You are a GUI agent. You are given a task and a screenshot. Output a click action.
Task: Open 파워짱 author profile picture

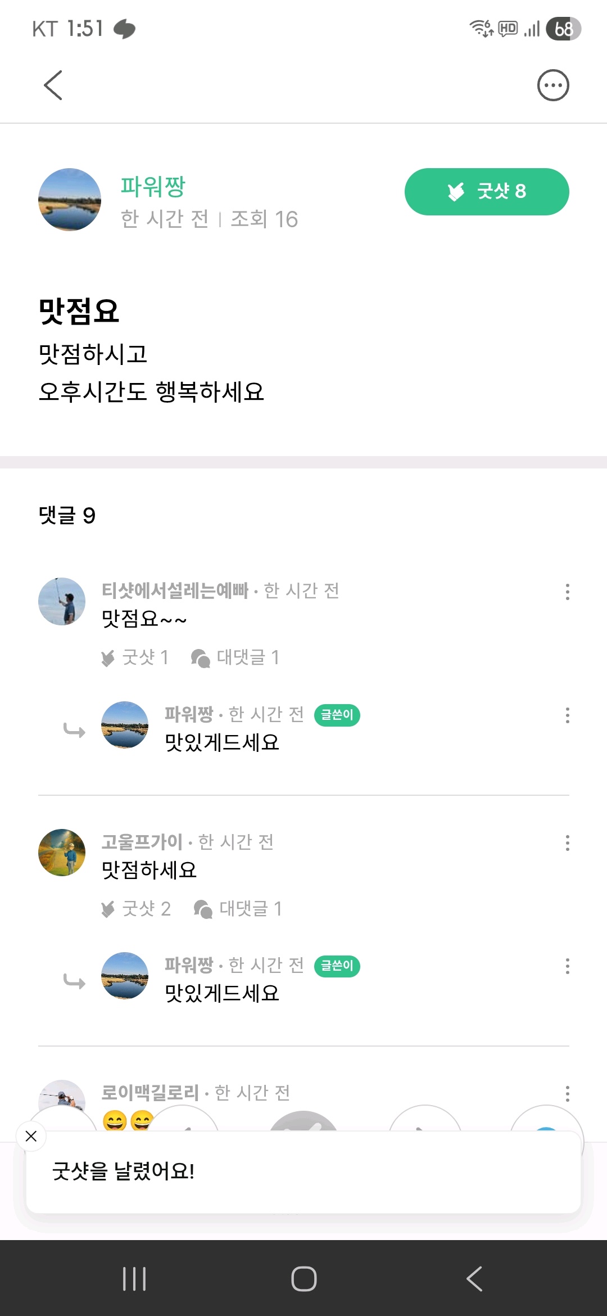pyautogui.click(x=70, y=200)
